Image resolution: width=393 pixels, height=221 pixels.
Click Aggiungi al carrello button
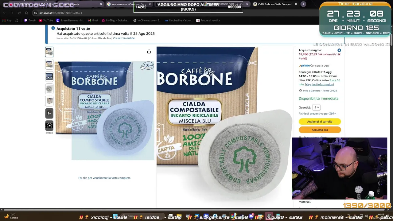320,122
